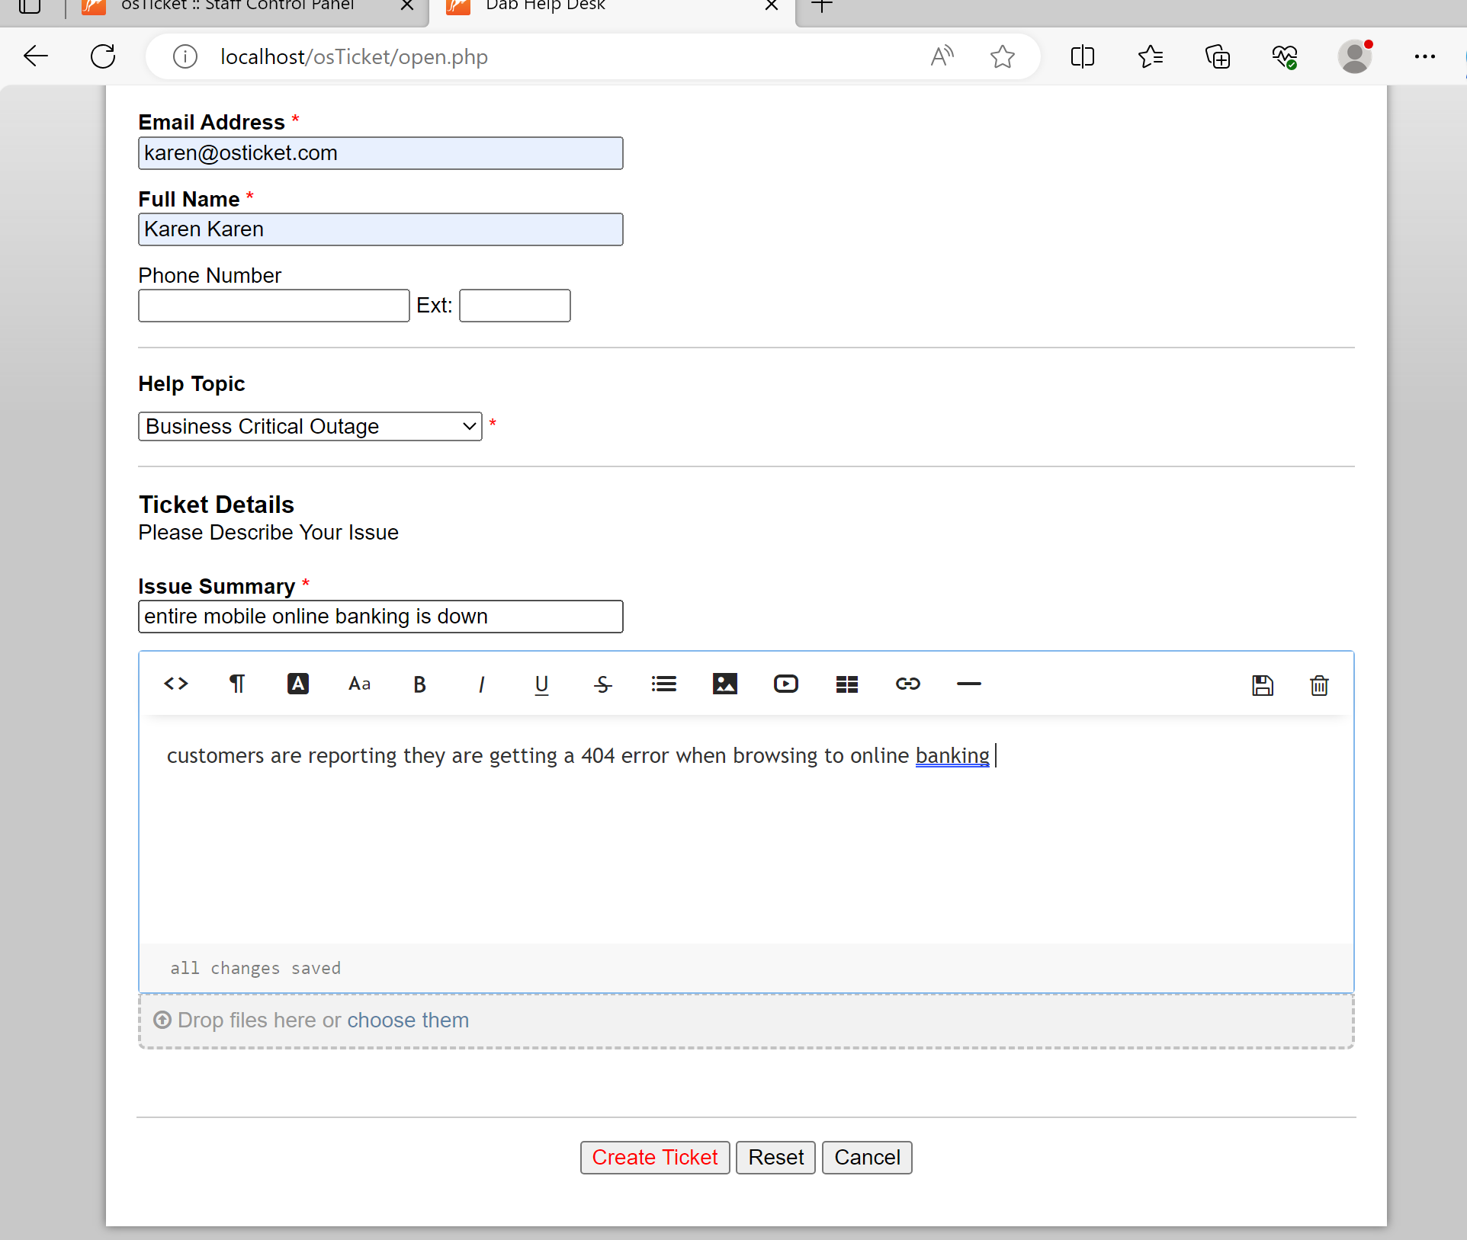
Task: Insert a video via editor toolbar
Action: 785,684
